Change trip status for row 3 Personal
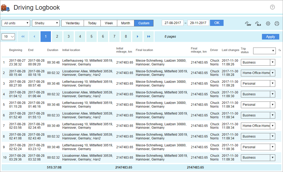Viewport: 283px width, 172px height. click(258, 84)
